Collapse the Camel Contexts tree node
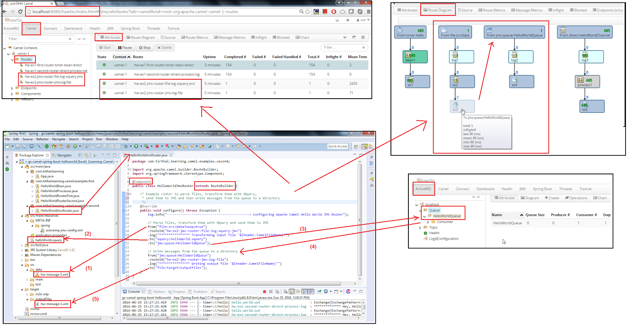 click(4, 48)
